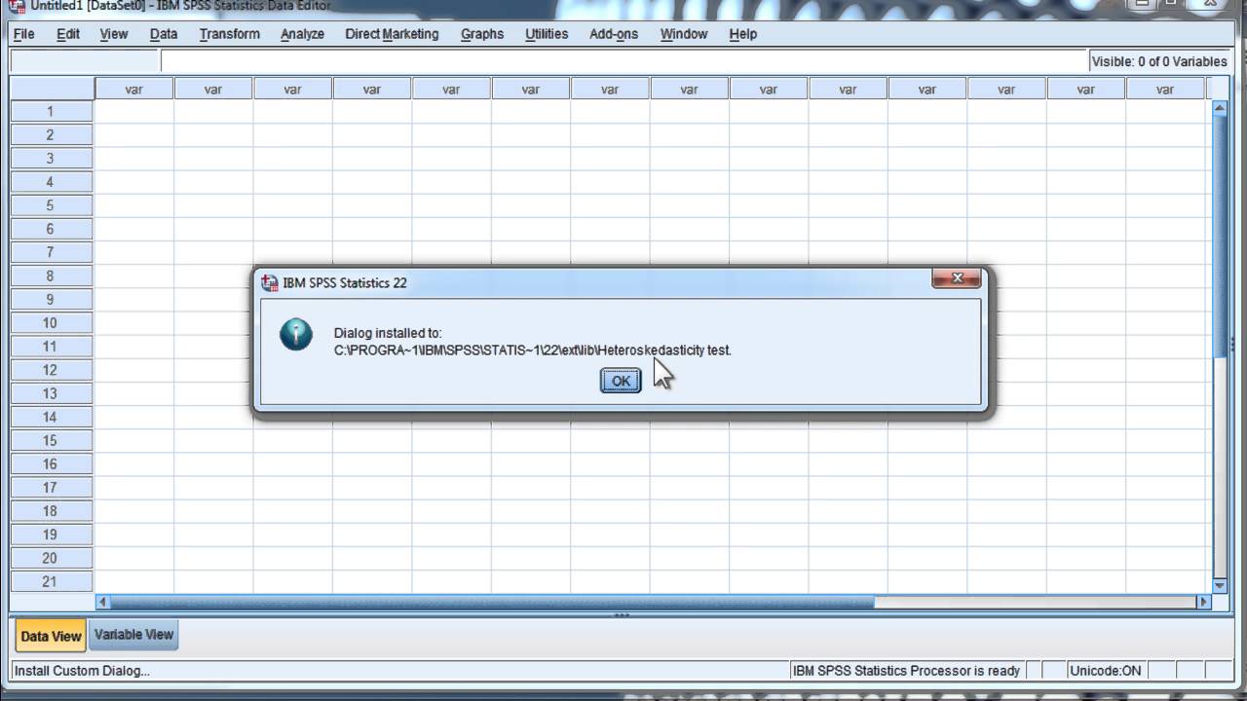Switch to the Variable View tab
1247x701 pixels.
tap(133, 635)
